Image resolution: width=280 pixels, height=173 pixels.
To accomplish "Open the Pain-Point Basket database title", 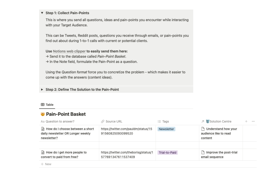I will point(66,114).
